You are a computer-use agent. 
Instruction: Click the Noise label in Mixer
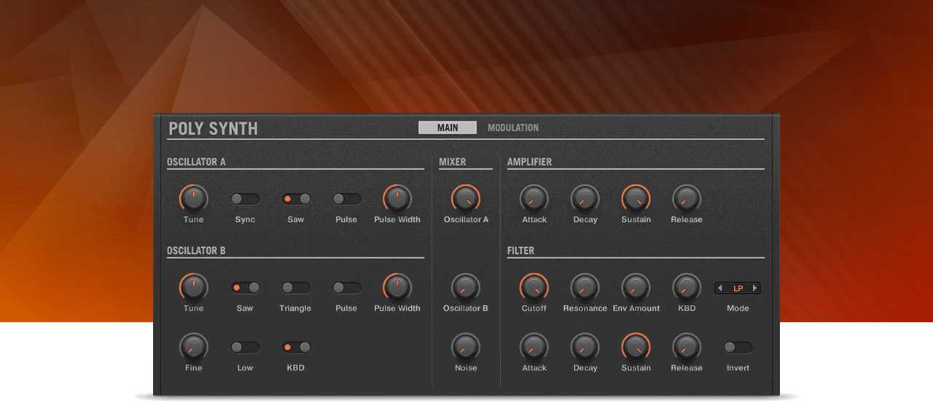(x=466, y=368)
